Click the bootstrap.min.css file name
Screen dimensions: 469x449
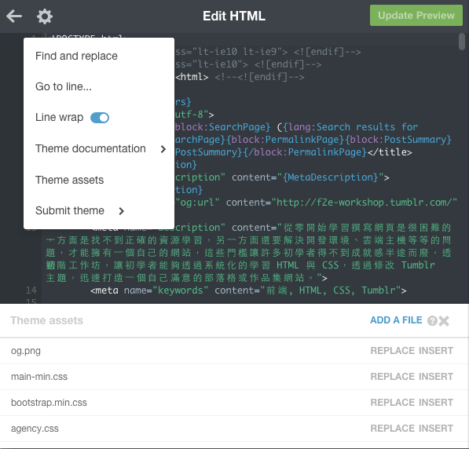tap(49, 403)
